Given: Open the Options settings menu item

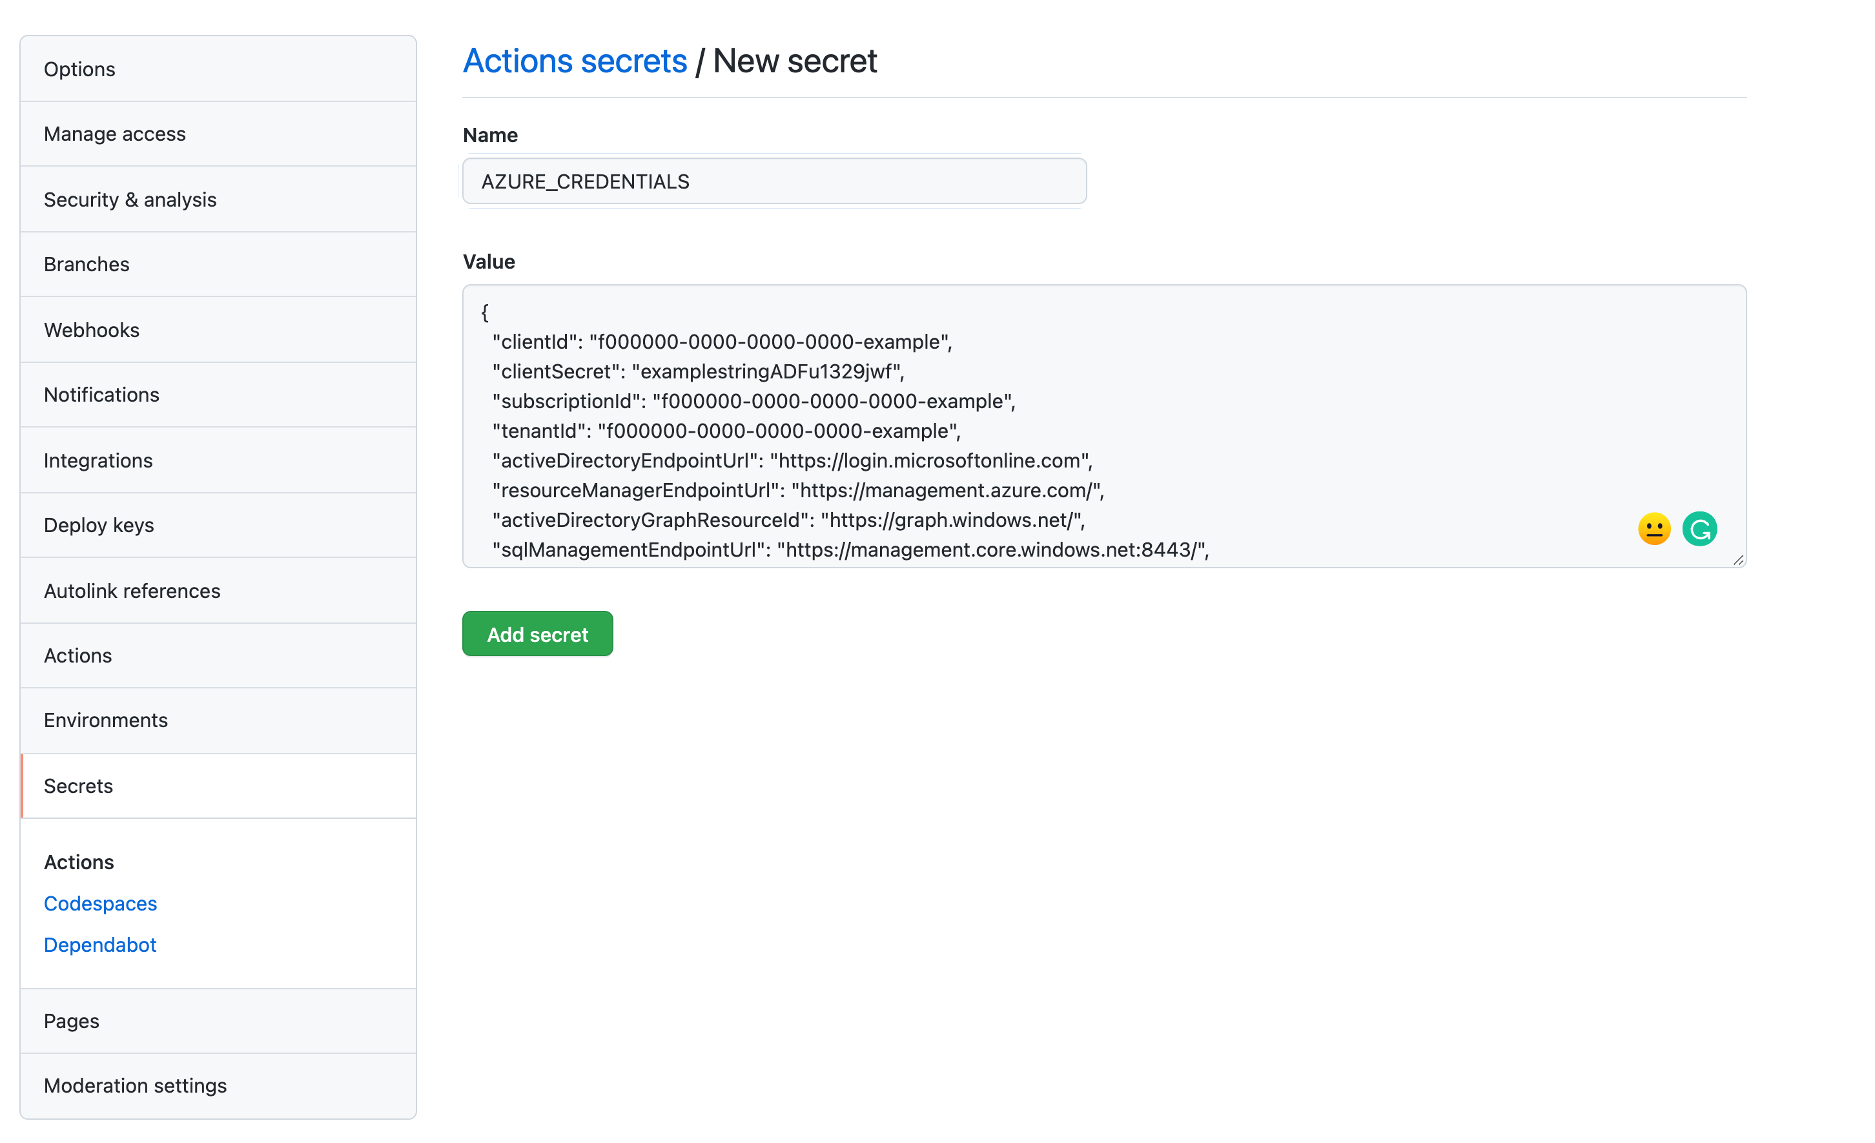Looking at the screenshot, I should [79, 69].
